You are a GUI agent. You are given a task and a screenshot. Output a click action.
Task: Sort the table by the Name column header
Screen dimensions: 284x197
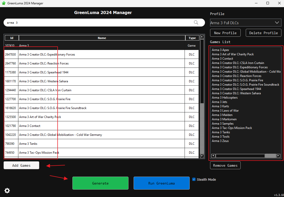tap(102, 38)
